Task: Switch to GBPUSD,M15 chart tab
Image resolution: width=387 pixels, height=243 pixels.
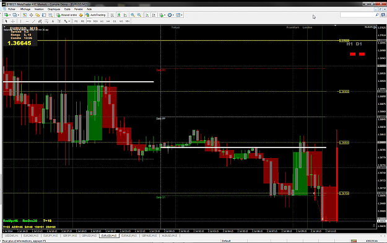Action: tap(89, 236)
